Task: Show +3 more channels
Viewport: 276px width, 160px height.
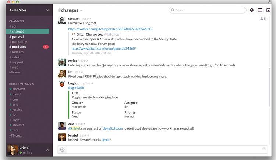Action: (15, 73)
